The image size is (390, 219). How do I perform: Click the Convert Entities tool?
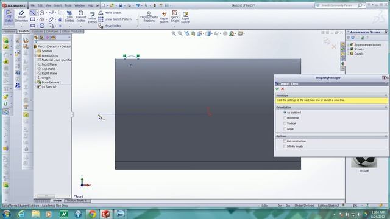81,16
